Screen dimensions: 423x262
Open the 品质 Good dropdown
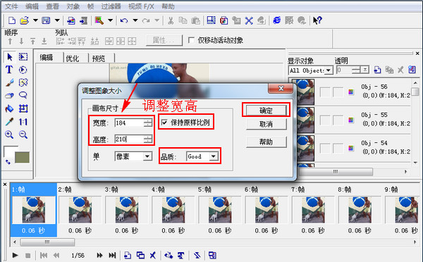pos(214,156)
